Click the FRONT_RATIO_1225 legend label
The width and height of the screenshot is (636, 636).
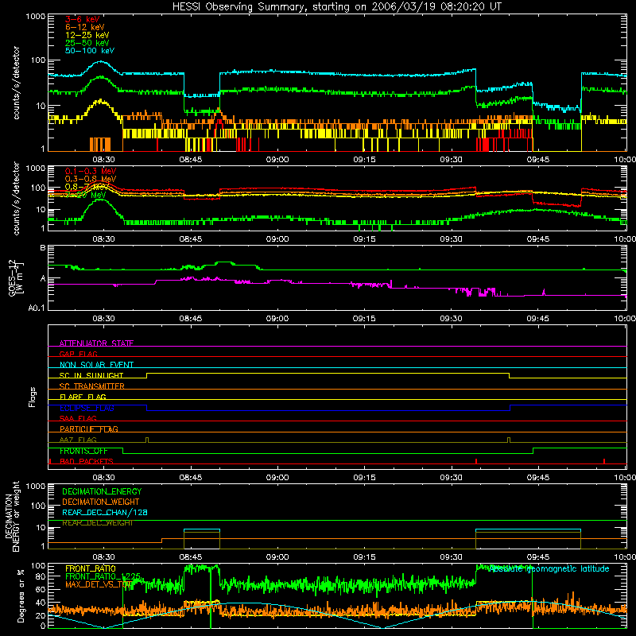click(103, 576)
